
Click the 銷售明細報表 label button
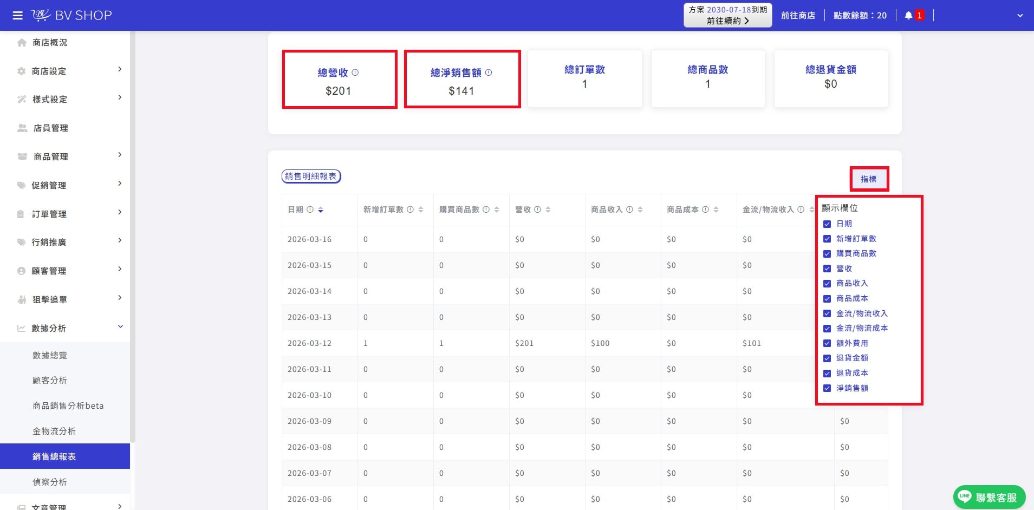pos(311,176)
